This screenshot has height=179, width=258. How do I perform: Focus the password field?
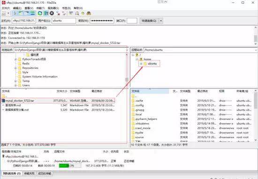click(102, 21)
